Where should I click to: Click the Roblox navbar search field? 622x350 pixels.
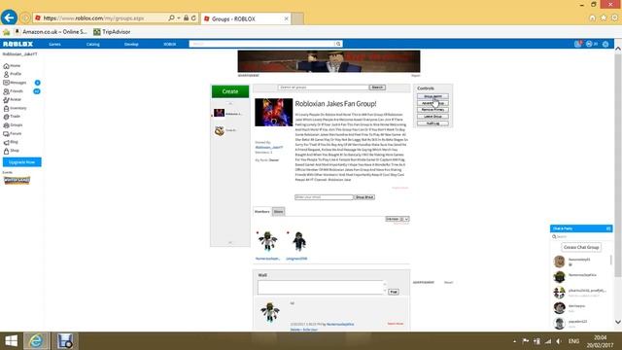tap(262, 44)
